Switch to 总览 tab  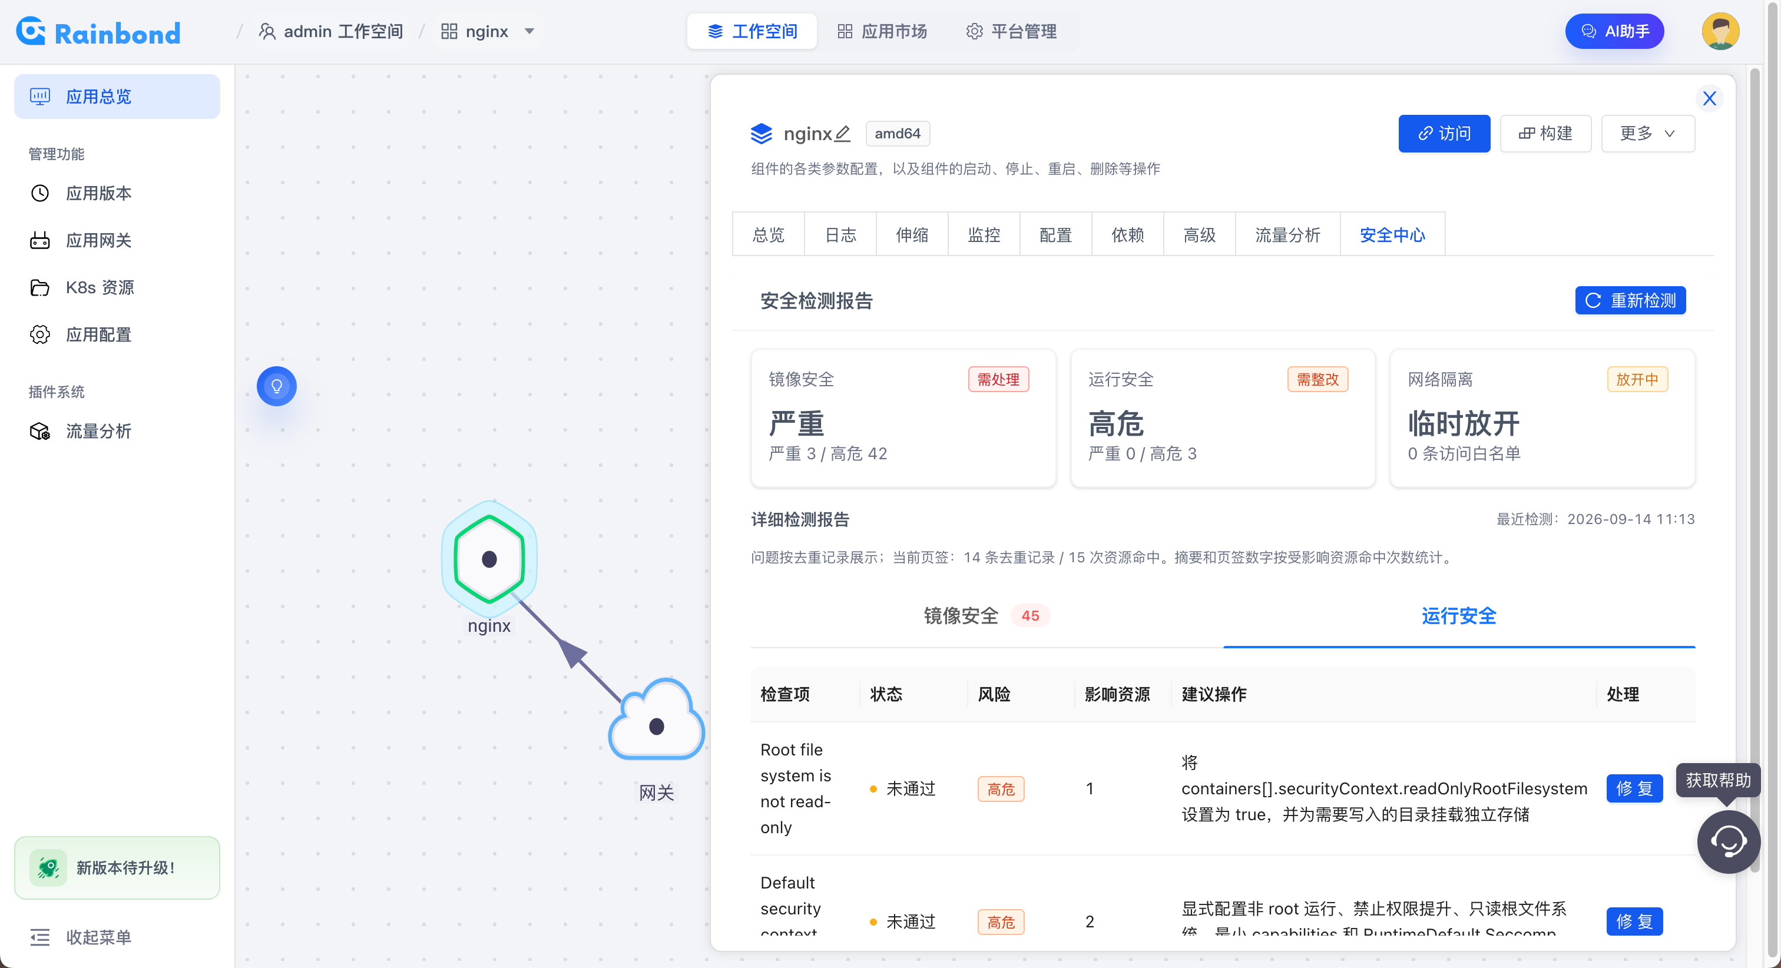pos(768,234)
